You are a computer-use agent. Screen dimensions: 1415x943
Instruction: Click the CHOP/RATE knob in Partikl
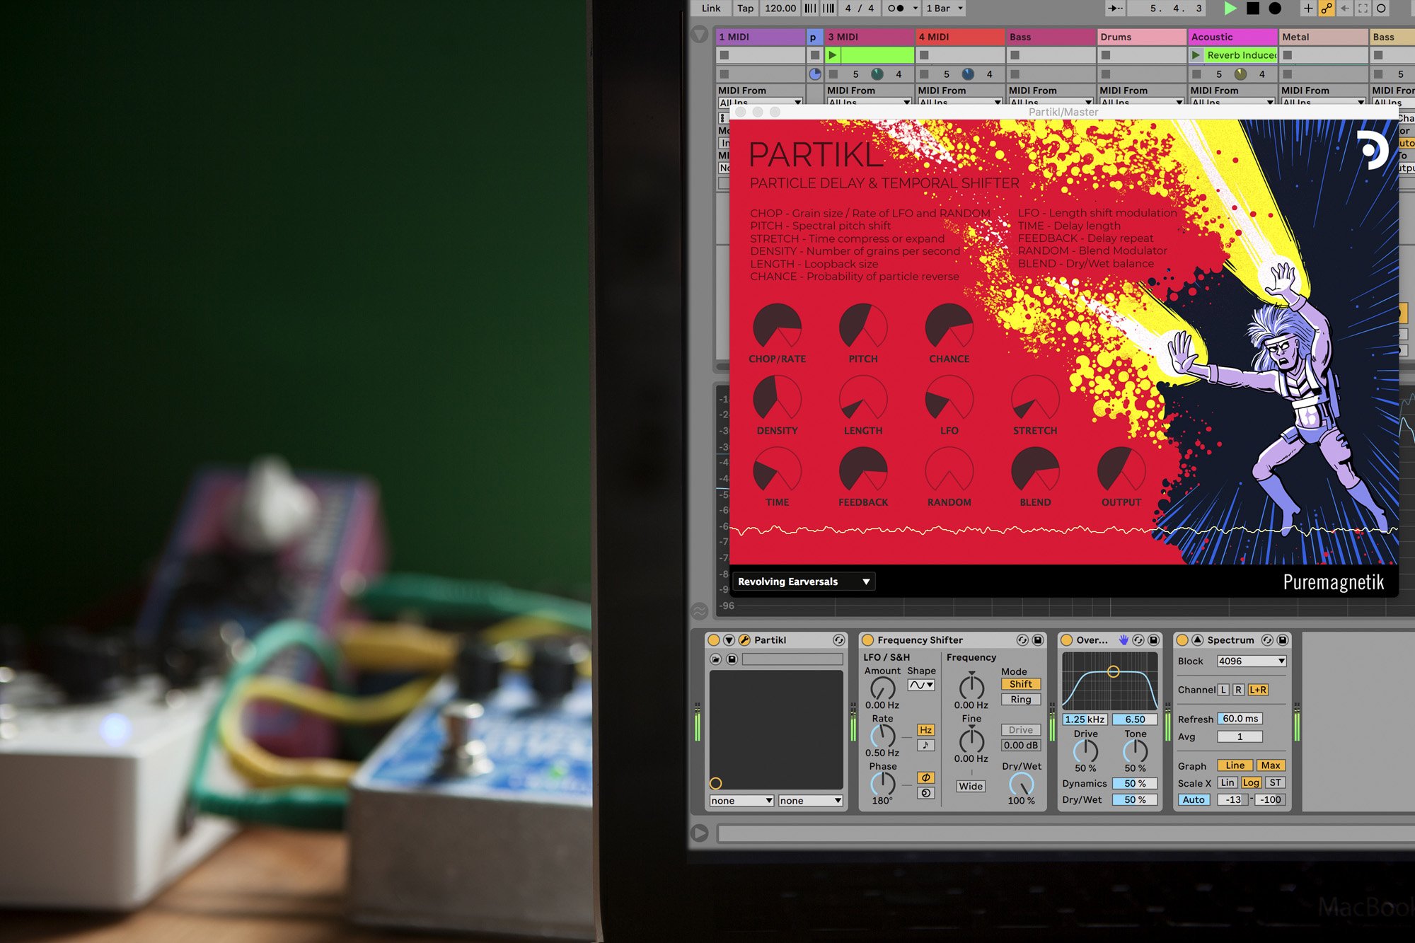(777, 328)
